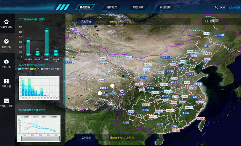The width and height of the screenshot is (241, 146).
Task: Click the magnifier icon in the search box
Action: click(x=206, y=21)
